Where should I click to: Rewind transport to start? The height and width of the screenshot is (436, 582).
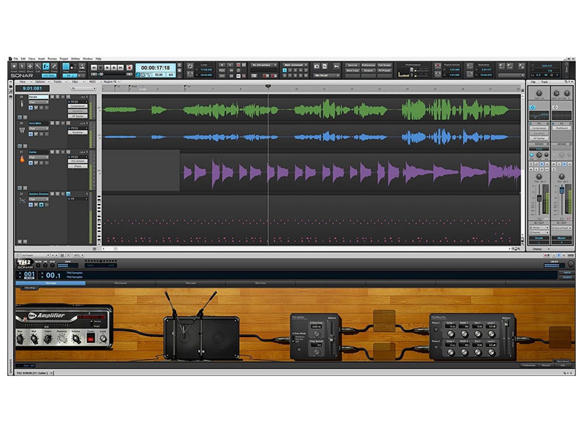coord(94,67)
